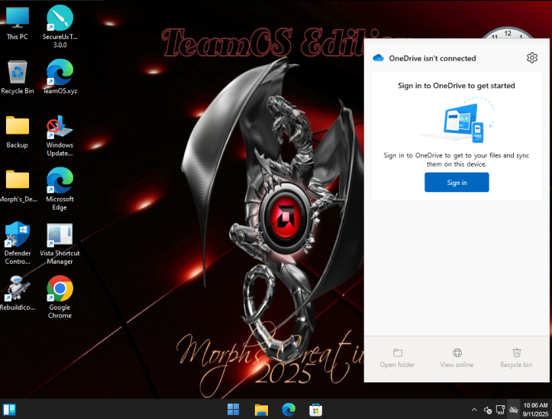Open TeamOS.xyz Edge shortcut

click(x=60, y=77)
